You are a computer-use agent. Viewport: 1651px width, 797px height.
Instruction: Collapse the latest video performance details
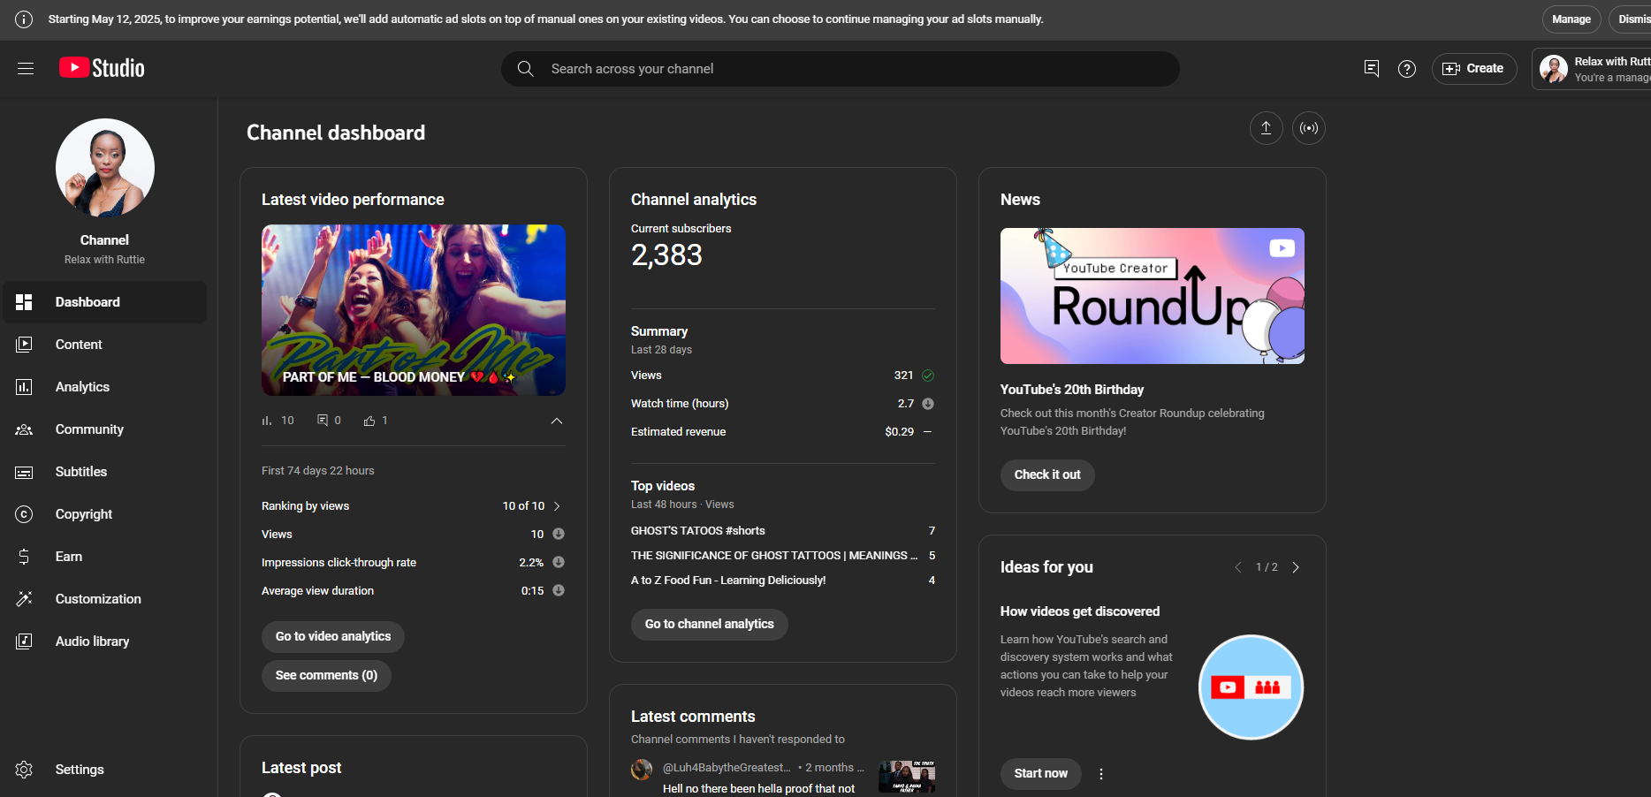[557, 421]
